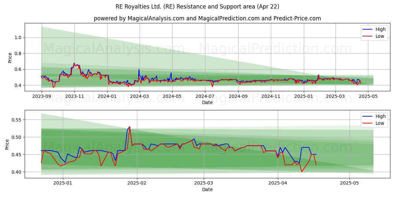The width and height of the screenshot is (395, 197).
Task: Click the late-January 2025 spike on bottom chart
Action: 129,126
